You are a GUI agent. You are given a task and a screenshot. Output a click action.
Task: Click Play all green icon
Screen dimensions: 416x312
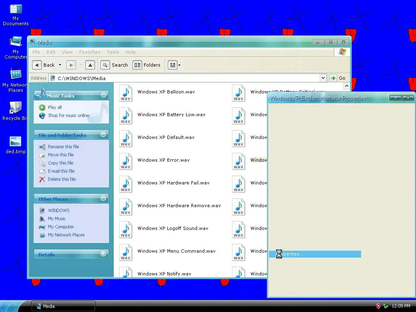[x=42, y=107]
